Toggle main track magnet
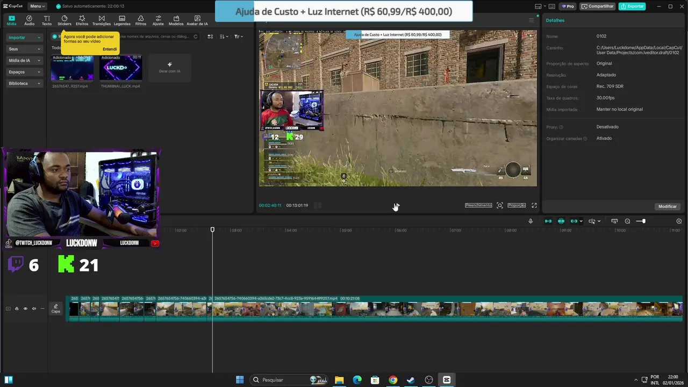The width and height of the screenshot is (688, 387). click(548, 221)
